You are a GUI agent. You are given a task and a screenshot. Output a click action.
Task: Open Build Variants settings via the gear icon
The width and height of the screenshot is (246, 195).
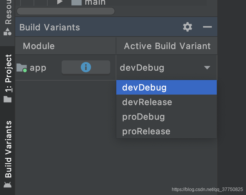point(187,27)
